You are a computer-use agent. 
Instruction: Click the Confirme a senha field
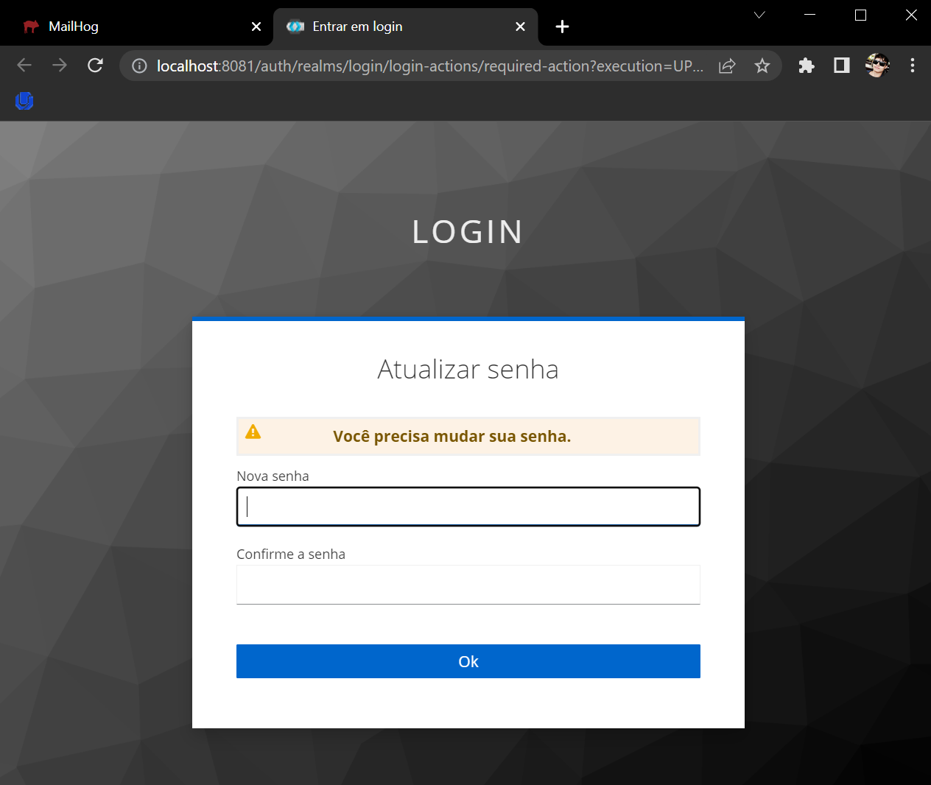tap(468, 584)
